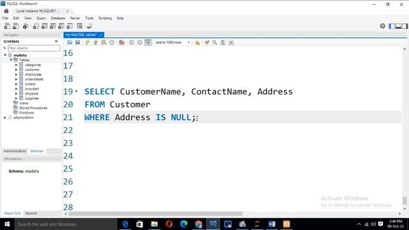Open the Inspector for the selected object
The width and height of the screenshot is (409, 230).
point(26,26)
